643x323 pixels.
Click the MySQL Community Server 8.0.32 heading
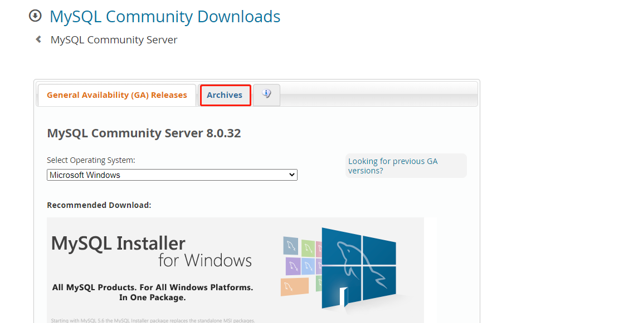click(x=144, y=133)
